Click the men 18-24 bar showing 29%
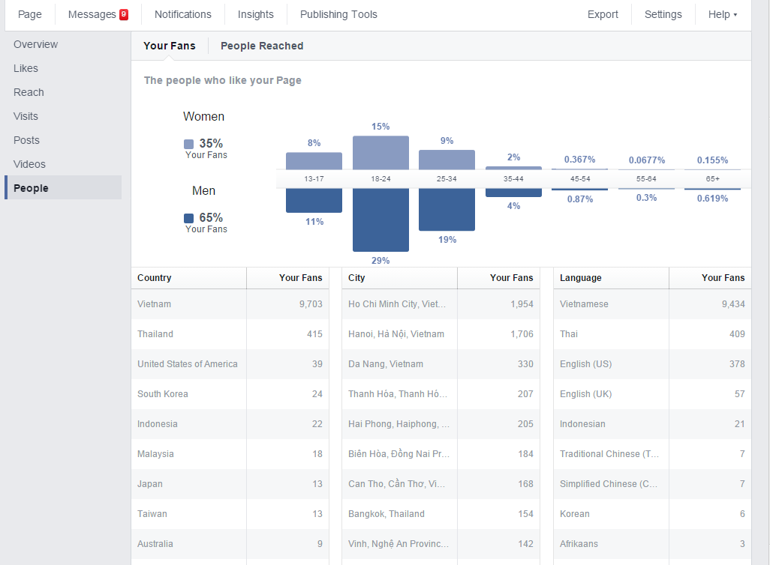This screenshot has height=565, width=770. (380, 220)
